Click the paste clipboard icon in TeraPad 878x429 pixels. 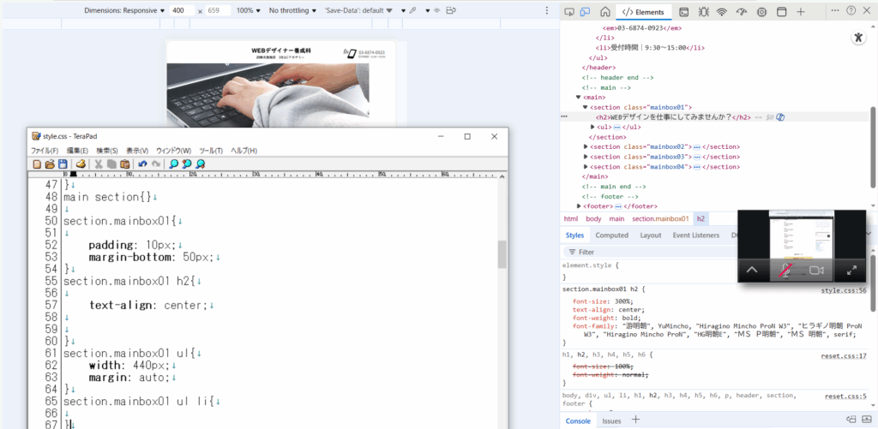point(125,164)
